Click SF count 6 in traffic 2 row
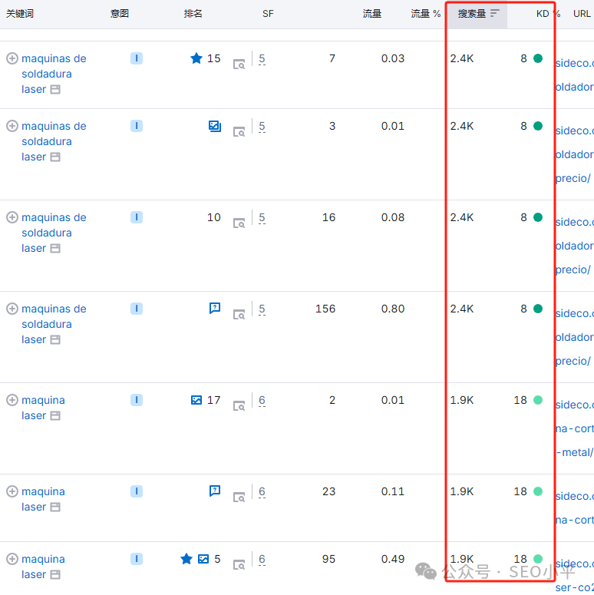 click(262, 400)
